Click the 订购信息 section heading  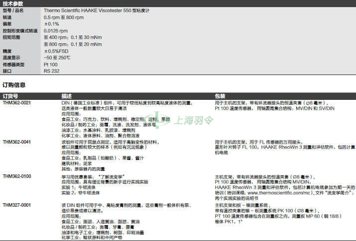tap(14, 85)
